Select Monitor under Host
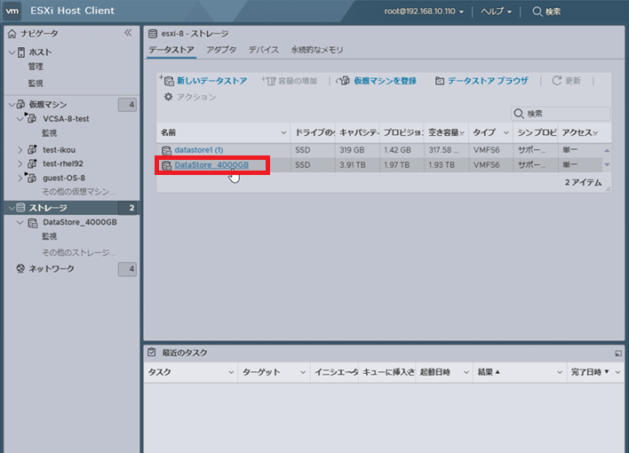This screenshot has width=629, height=453. 36,83
